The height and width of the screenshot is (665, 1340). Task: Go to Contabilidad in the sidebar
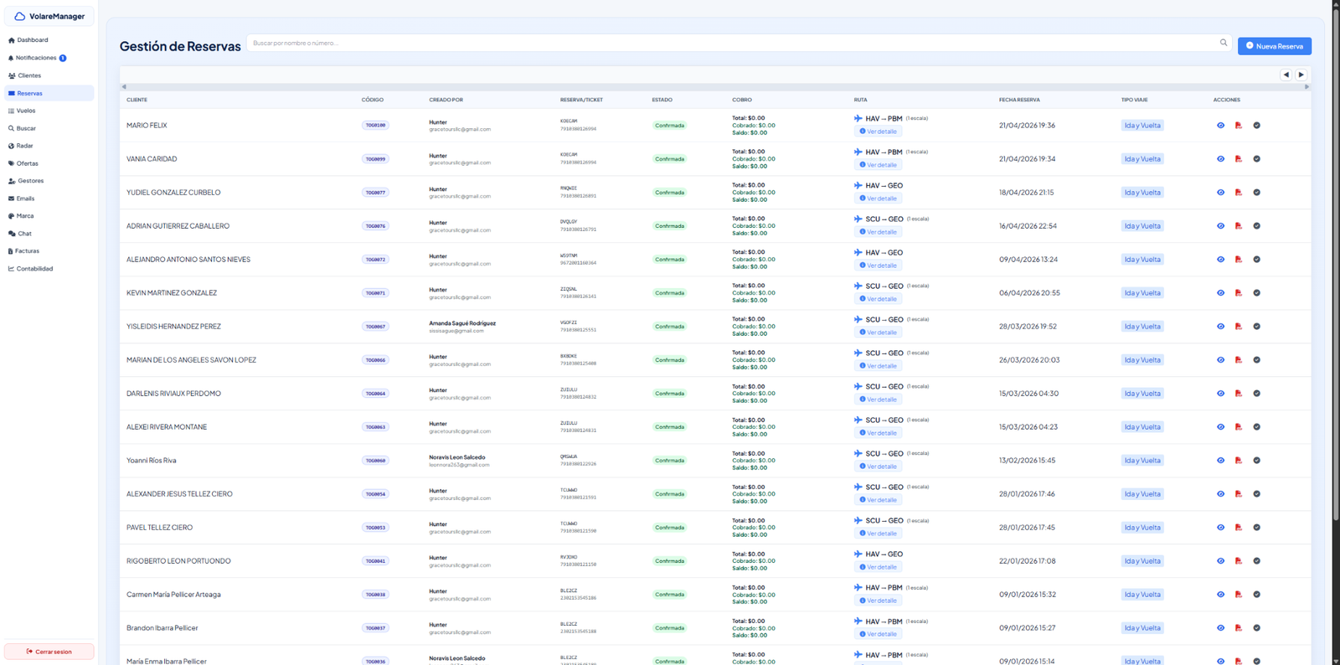[x=34, y=269]
